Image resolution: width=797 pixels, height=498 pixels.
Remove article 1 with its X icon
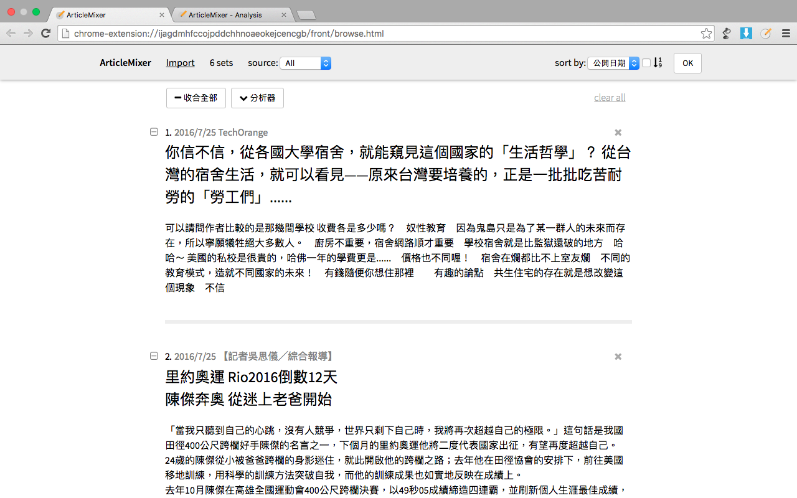[618, 133]
